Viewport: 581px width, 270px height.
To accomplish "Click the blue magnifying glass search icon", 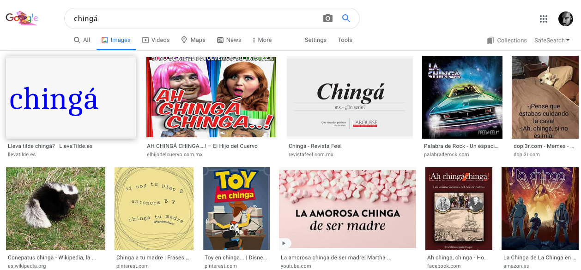I will pyautogui.click(x=346, y=18).
